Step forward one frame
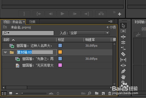Viewport: 146px width, 98px height. pyautogui.click(x=75, y=14)
